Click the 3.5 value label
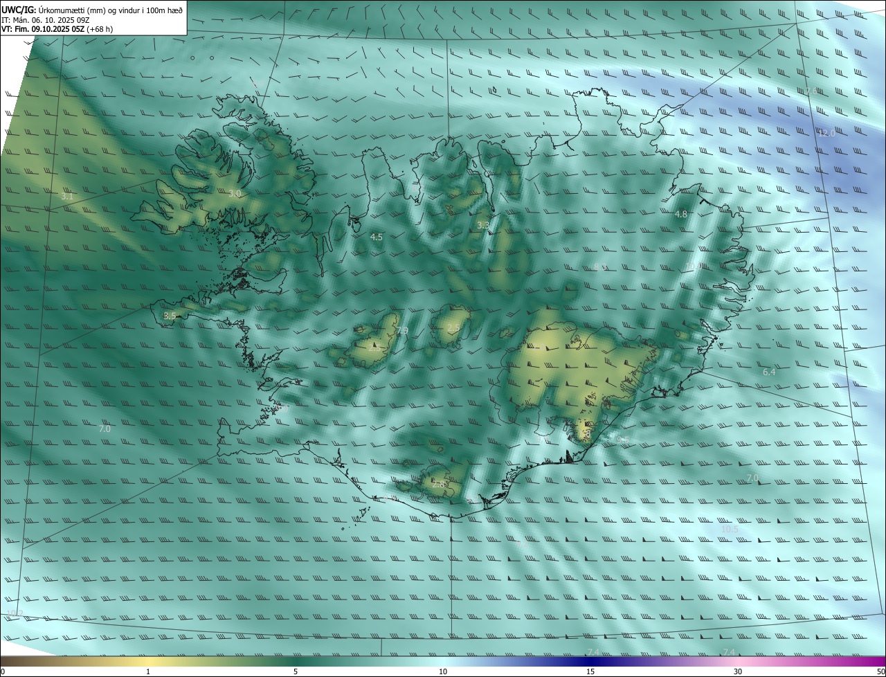This screenshot has width=886, height=677. click(x=170, y=316)
